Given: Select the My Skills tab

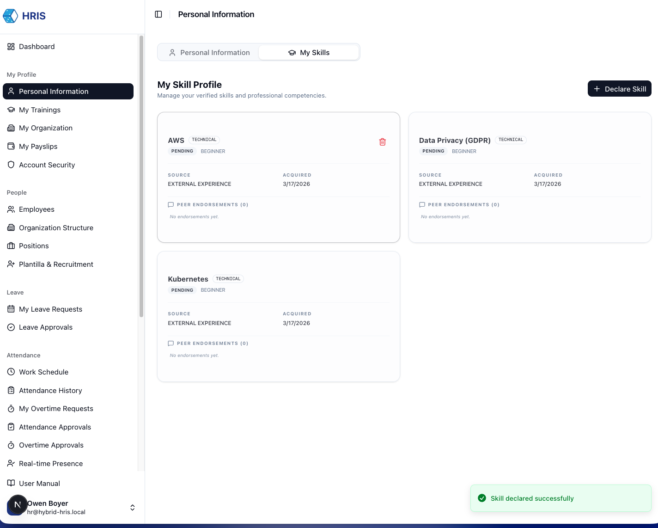Looking at the screenshot, I should [x=309, y=53].
